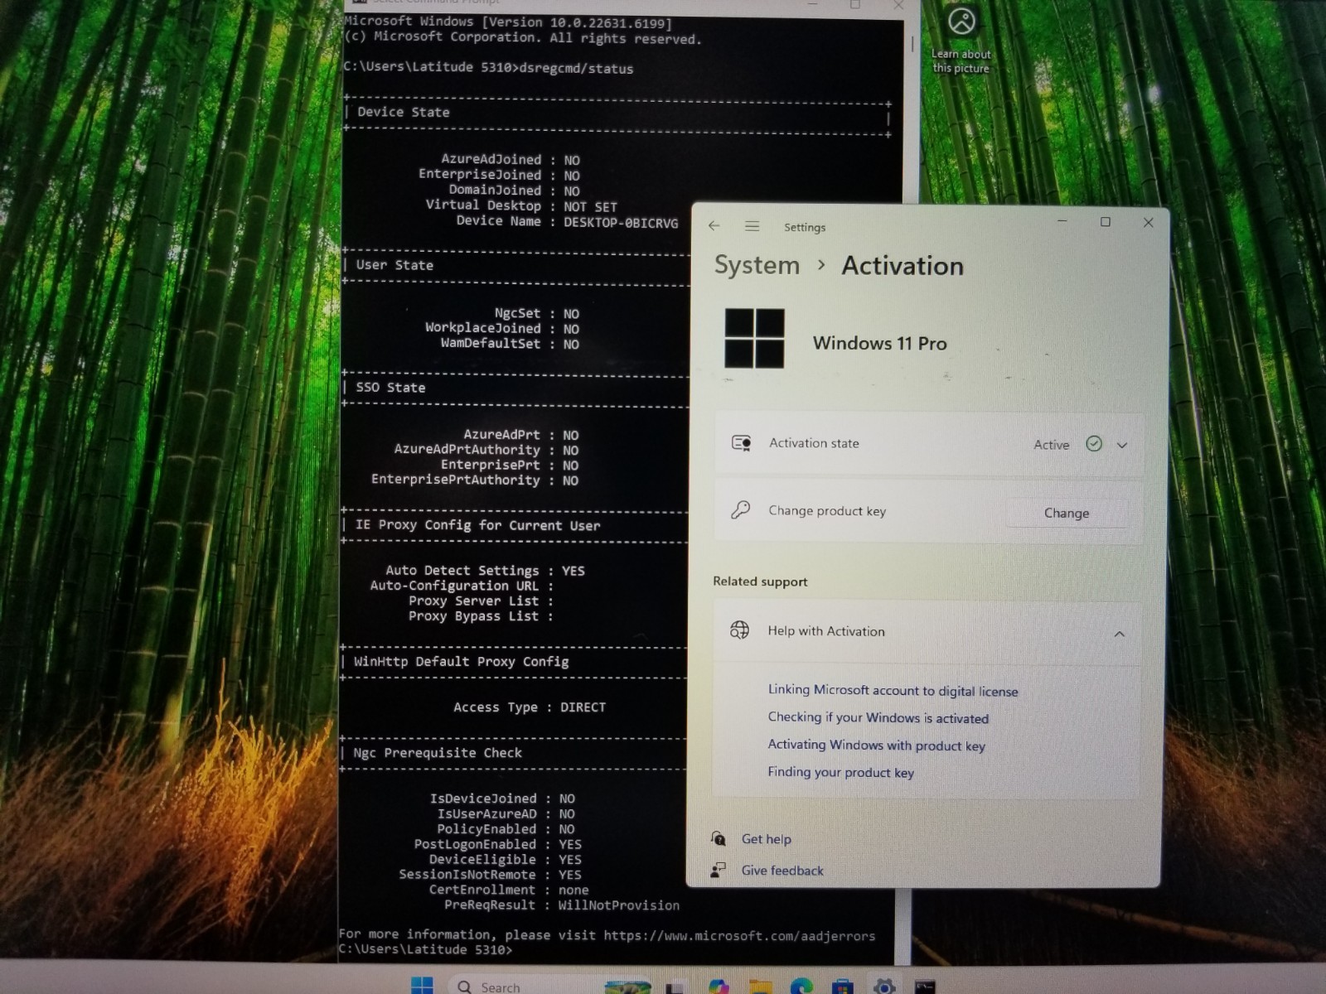Open Learn about this picture desktop icon
Screen dimensions: 1326x994
tap(961, 40)
